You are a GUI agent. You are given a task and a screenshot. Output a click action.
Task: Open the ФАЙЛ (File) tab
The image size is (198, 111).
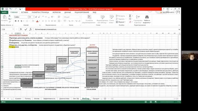tap(4, 12)
